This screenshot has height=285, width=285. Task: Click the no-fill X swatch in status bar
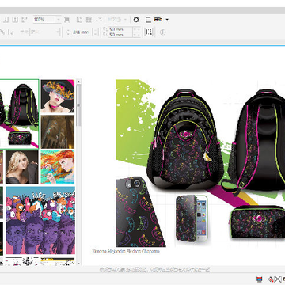(277, 279)
